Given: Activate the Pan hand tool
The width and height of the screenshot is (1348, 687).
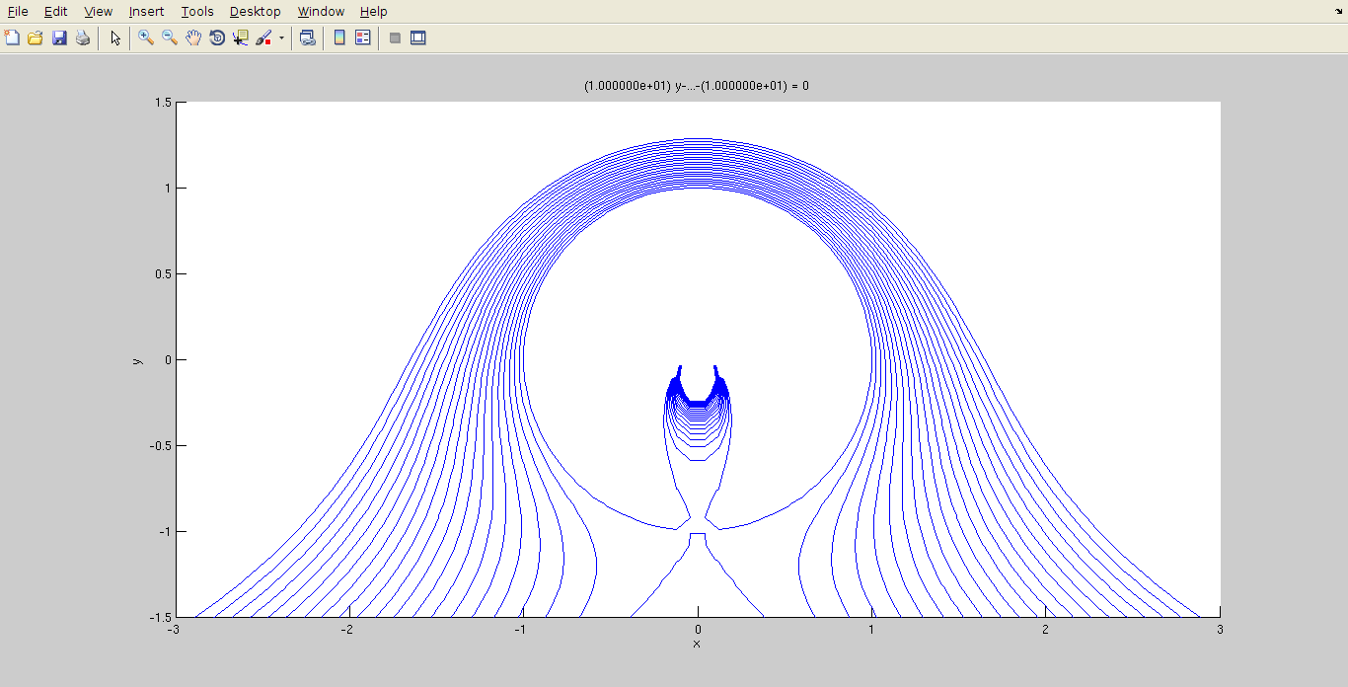Looking at the screenshot, I should point(193,38).
